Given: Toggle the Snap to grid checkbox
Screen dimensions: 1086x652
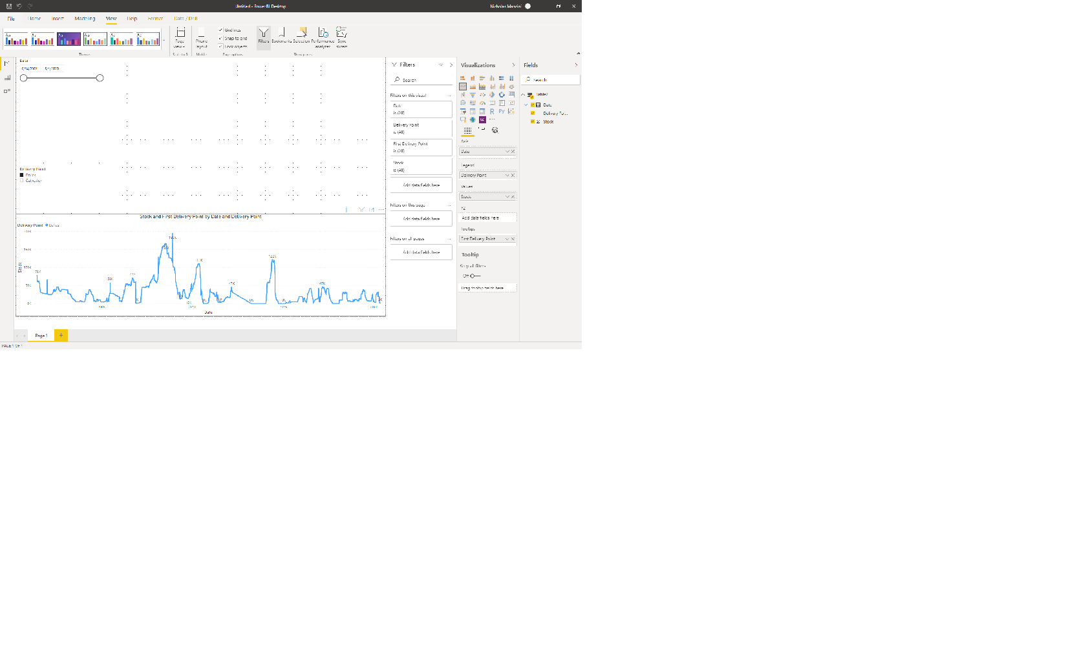Looking at the screenshot, I should point(220,38).
